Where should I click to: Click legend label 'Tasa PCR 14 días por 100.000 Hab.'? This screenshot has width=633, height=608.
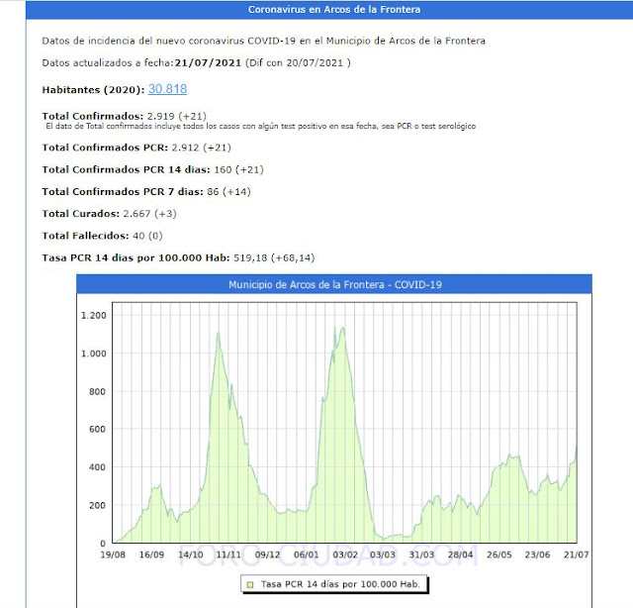[x=340, y=584]
